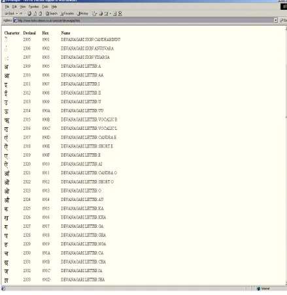
Task: Open the Favorites menu
Action: tap(34, 7)
